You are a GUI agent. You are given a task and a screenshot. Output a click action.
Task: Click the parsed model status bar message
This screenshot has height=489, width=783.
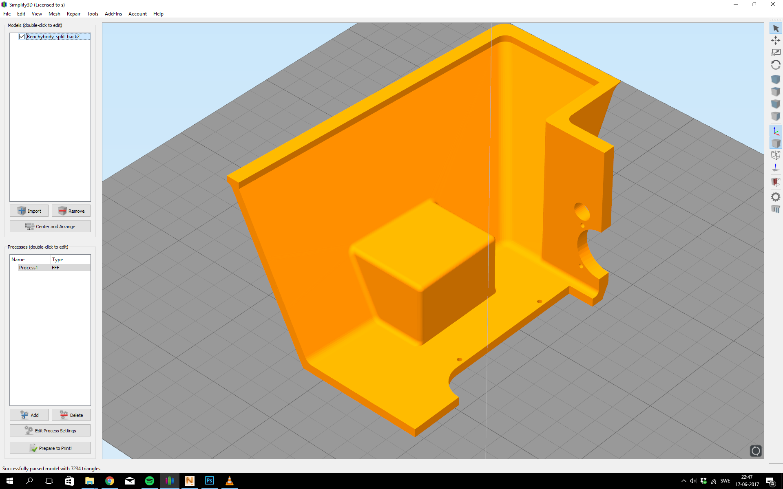[x=51, y=469]
